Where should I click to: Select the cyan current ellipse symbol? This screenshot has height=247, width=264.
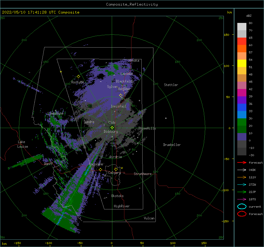pos(242,206)
